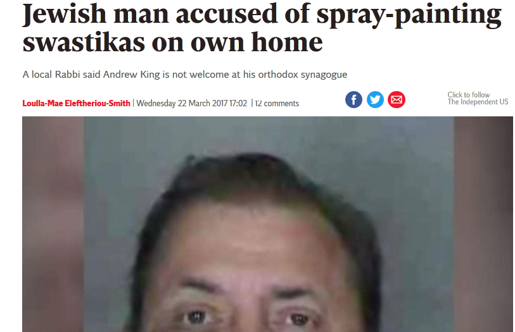This screenshot has width=515, height=332.
Task: Jump to the 12 comments section
Action: (x=277, y=103)
